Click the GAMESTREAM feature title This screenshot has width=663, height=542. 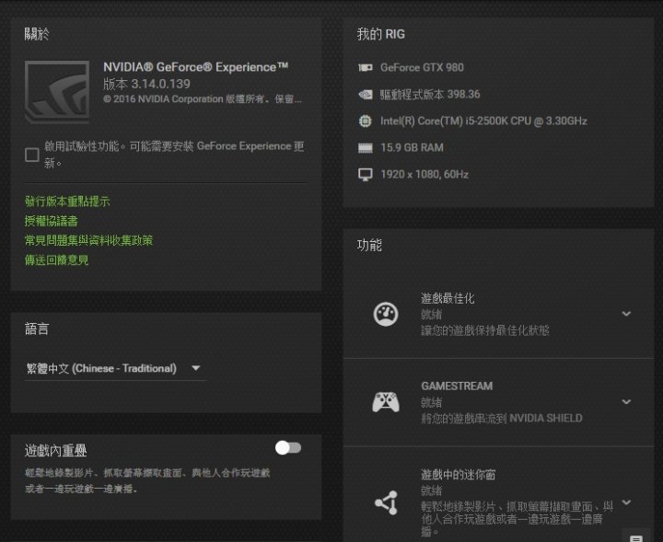coord(457,386)
